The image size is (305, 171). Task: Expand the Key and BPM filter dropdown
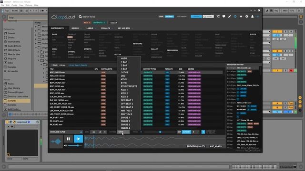125,28
